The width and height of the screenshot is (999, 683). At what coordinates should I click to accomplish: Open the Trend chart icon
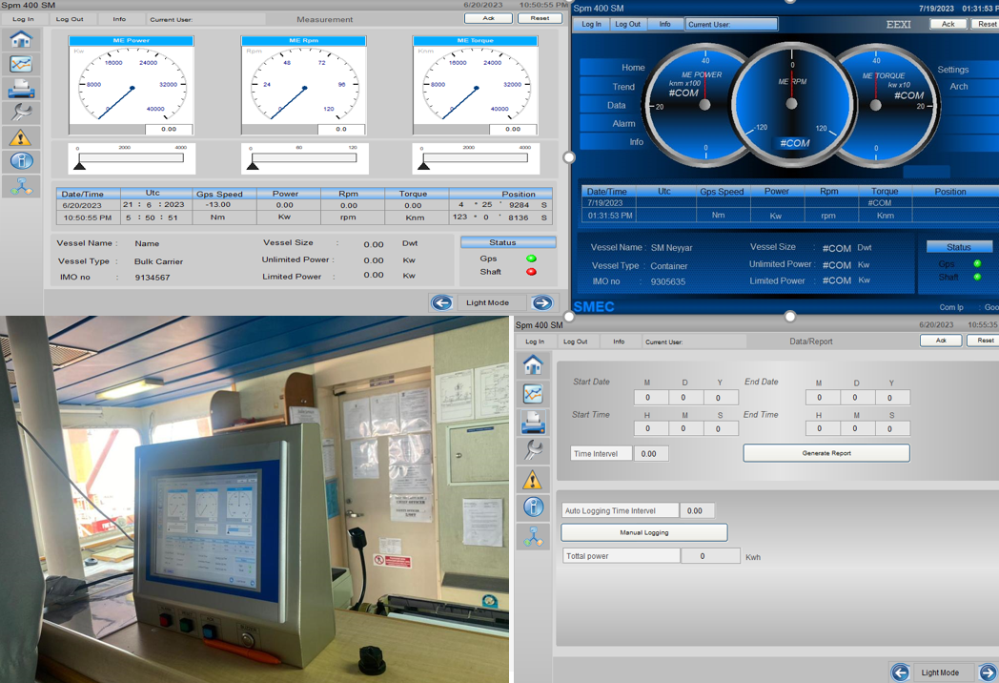click(x=21, y=66)
